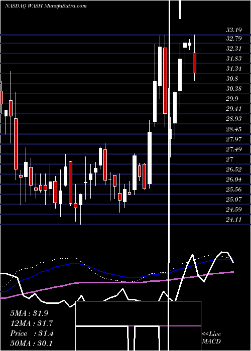Click the 28.93 price axis label
This screenshot has height=351, width=251.
[x=234, y=118]
